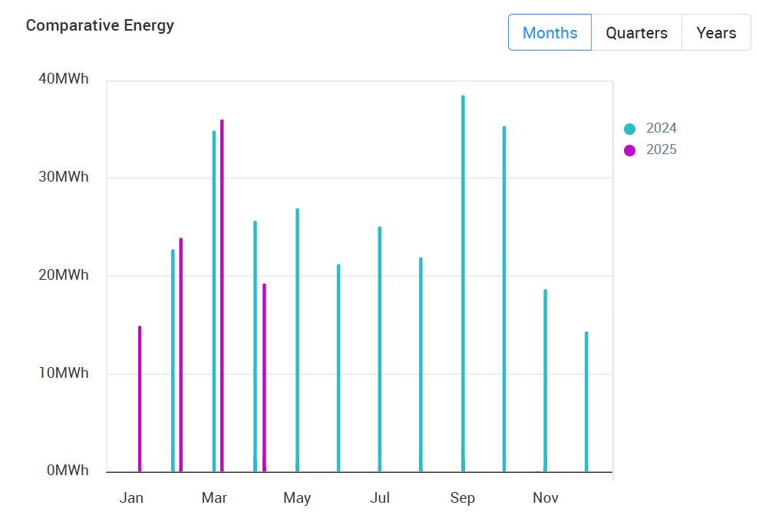The width and height of the screenshot is (759, 525).
Task: Click the November 2024 teal bar
Action: tap(546, 380)
